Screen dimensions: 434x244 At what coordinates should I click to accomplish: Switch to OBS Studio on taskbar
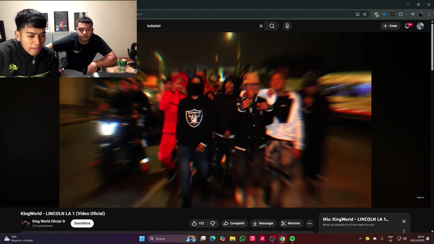pyautogui.click(x=272, y=239)
